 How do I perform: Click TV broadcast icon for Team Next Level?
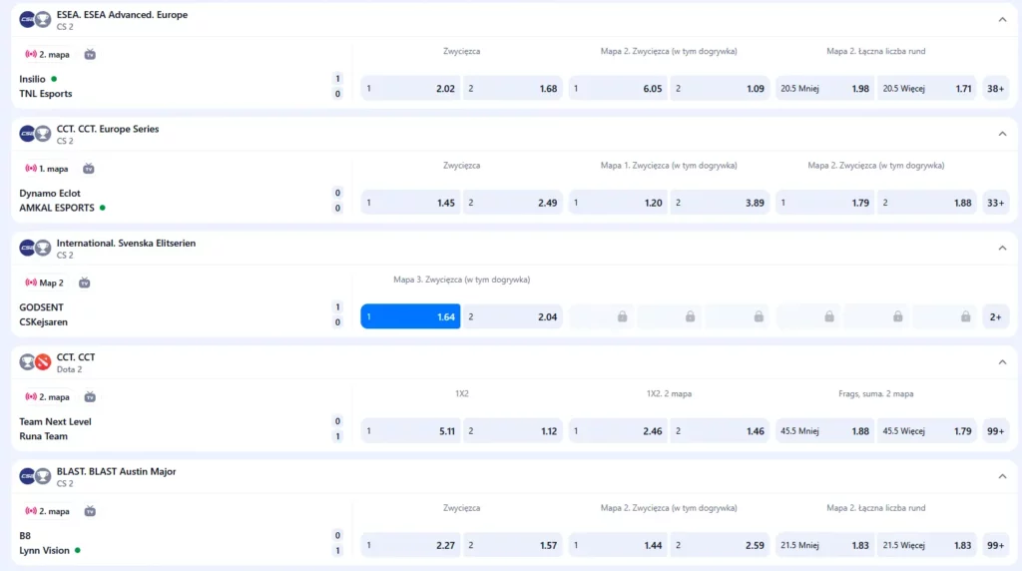click(x=90, y=396)
